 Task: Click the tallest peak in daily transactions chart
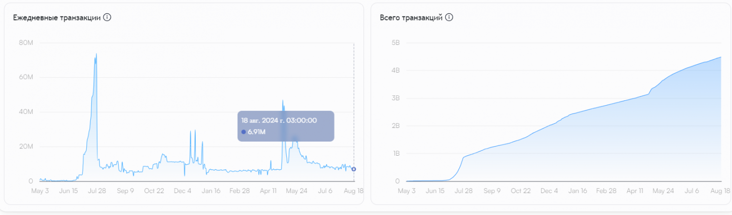(96, 54)
